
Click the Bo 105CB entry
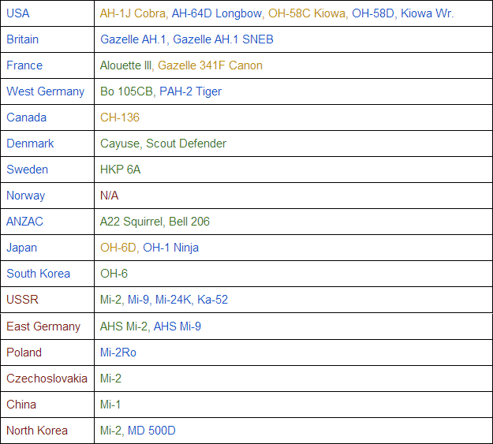click(x=126, y=91)
